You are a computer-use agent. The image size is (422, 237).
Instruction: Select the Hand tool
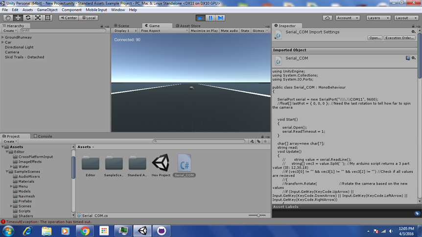tap(8, 18)
